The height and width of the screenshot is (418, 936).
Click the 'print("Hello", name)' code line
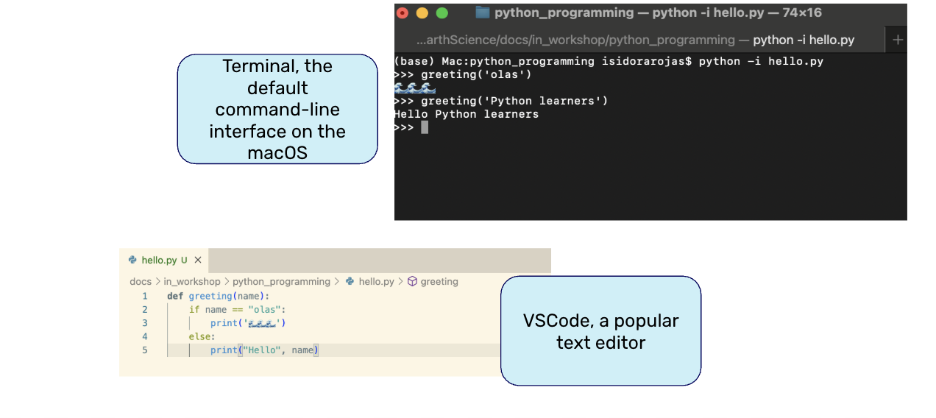pyautogui.click(x=264, y=350)
